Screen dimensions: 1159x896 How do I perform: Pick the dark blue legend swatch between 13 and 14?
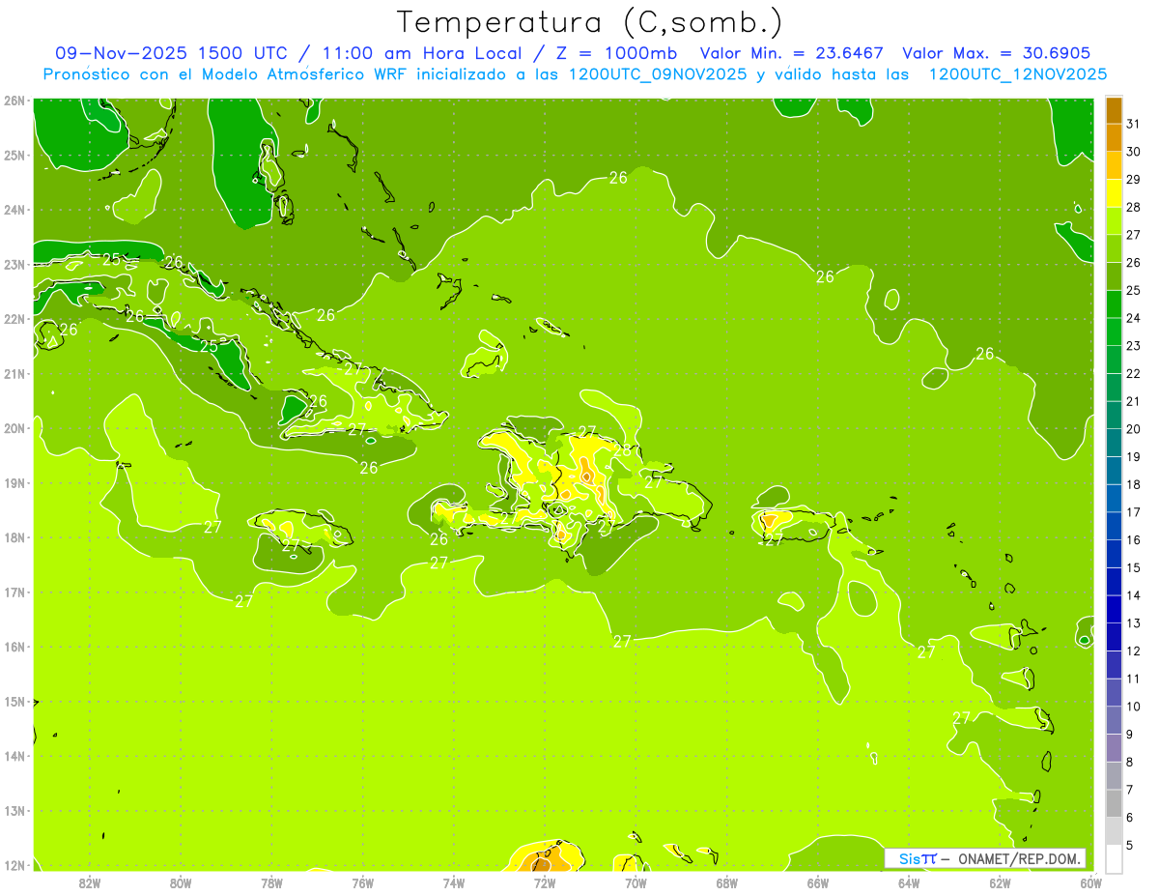click(x=1114, y=609)
